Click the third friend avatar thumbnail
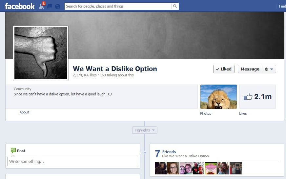 (186, 169)
